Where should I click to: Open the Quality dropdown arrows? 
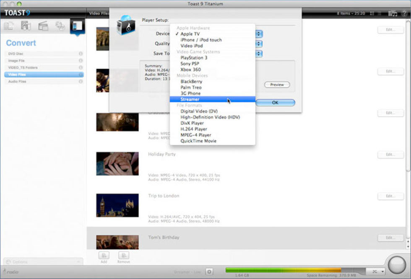pyautogui.click(x=259, y=44)
